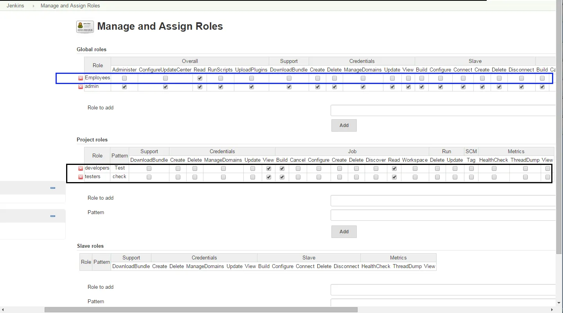The height and width of the screenshot is (313, 563).
Task: Check SCM Tag for developers role
Action: point(471,168)
